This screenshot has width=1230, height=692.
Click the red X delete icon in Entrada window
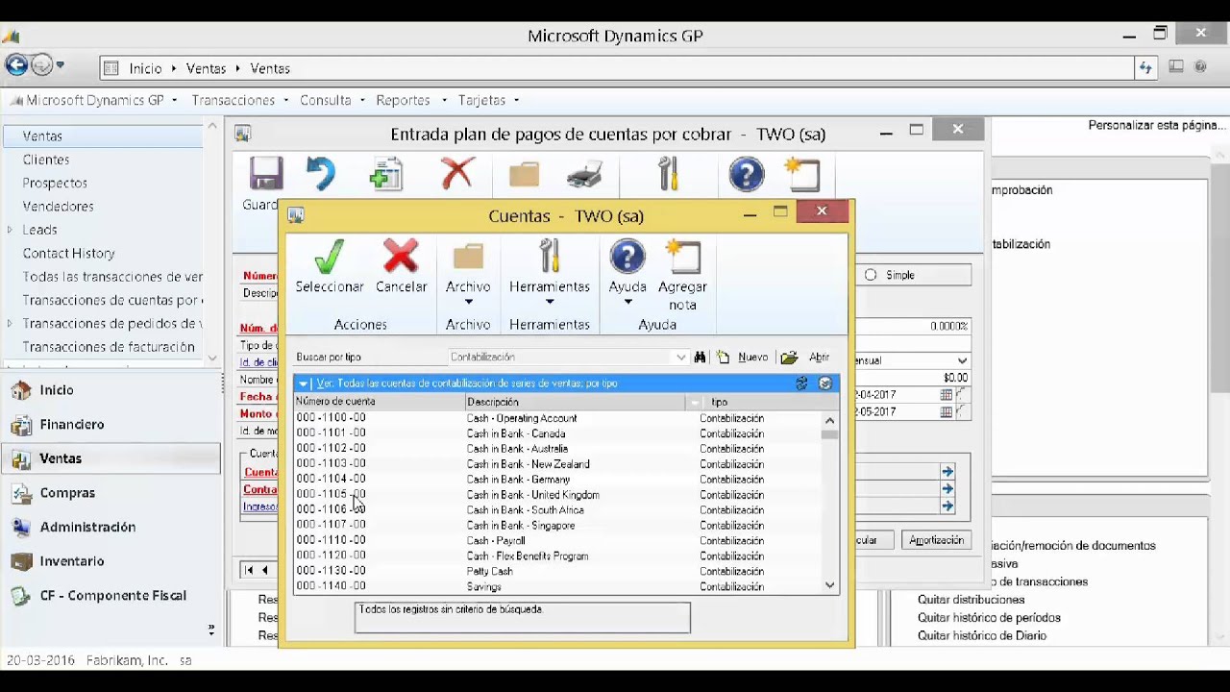click(457, 174)
